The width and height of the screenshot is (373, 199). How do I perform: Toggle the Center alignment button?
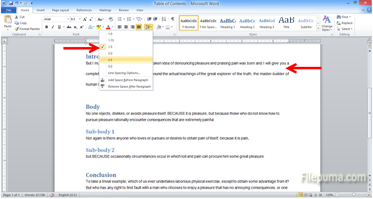click(x=126, y=27)
